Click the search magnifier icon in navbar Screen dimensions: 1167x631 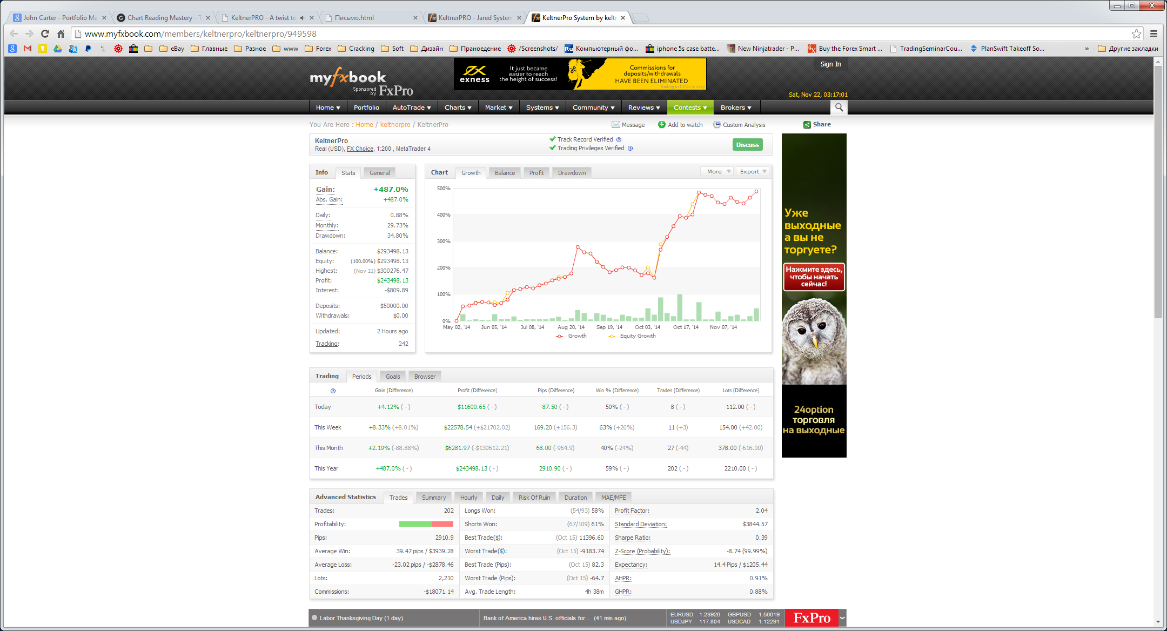pos(839,108)
